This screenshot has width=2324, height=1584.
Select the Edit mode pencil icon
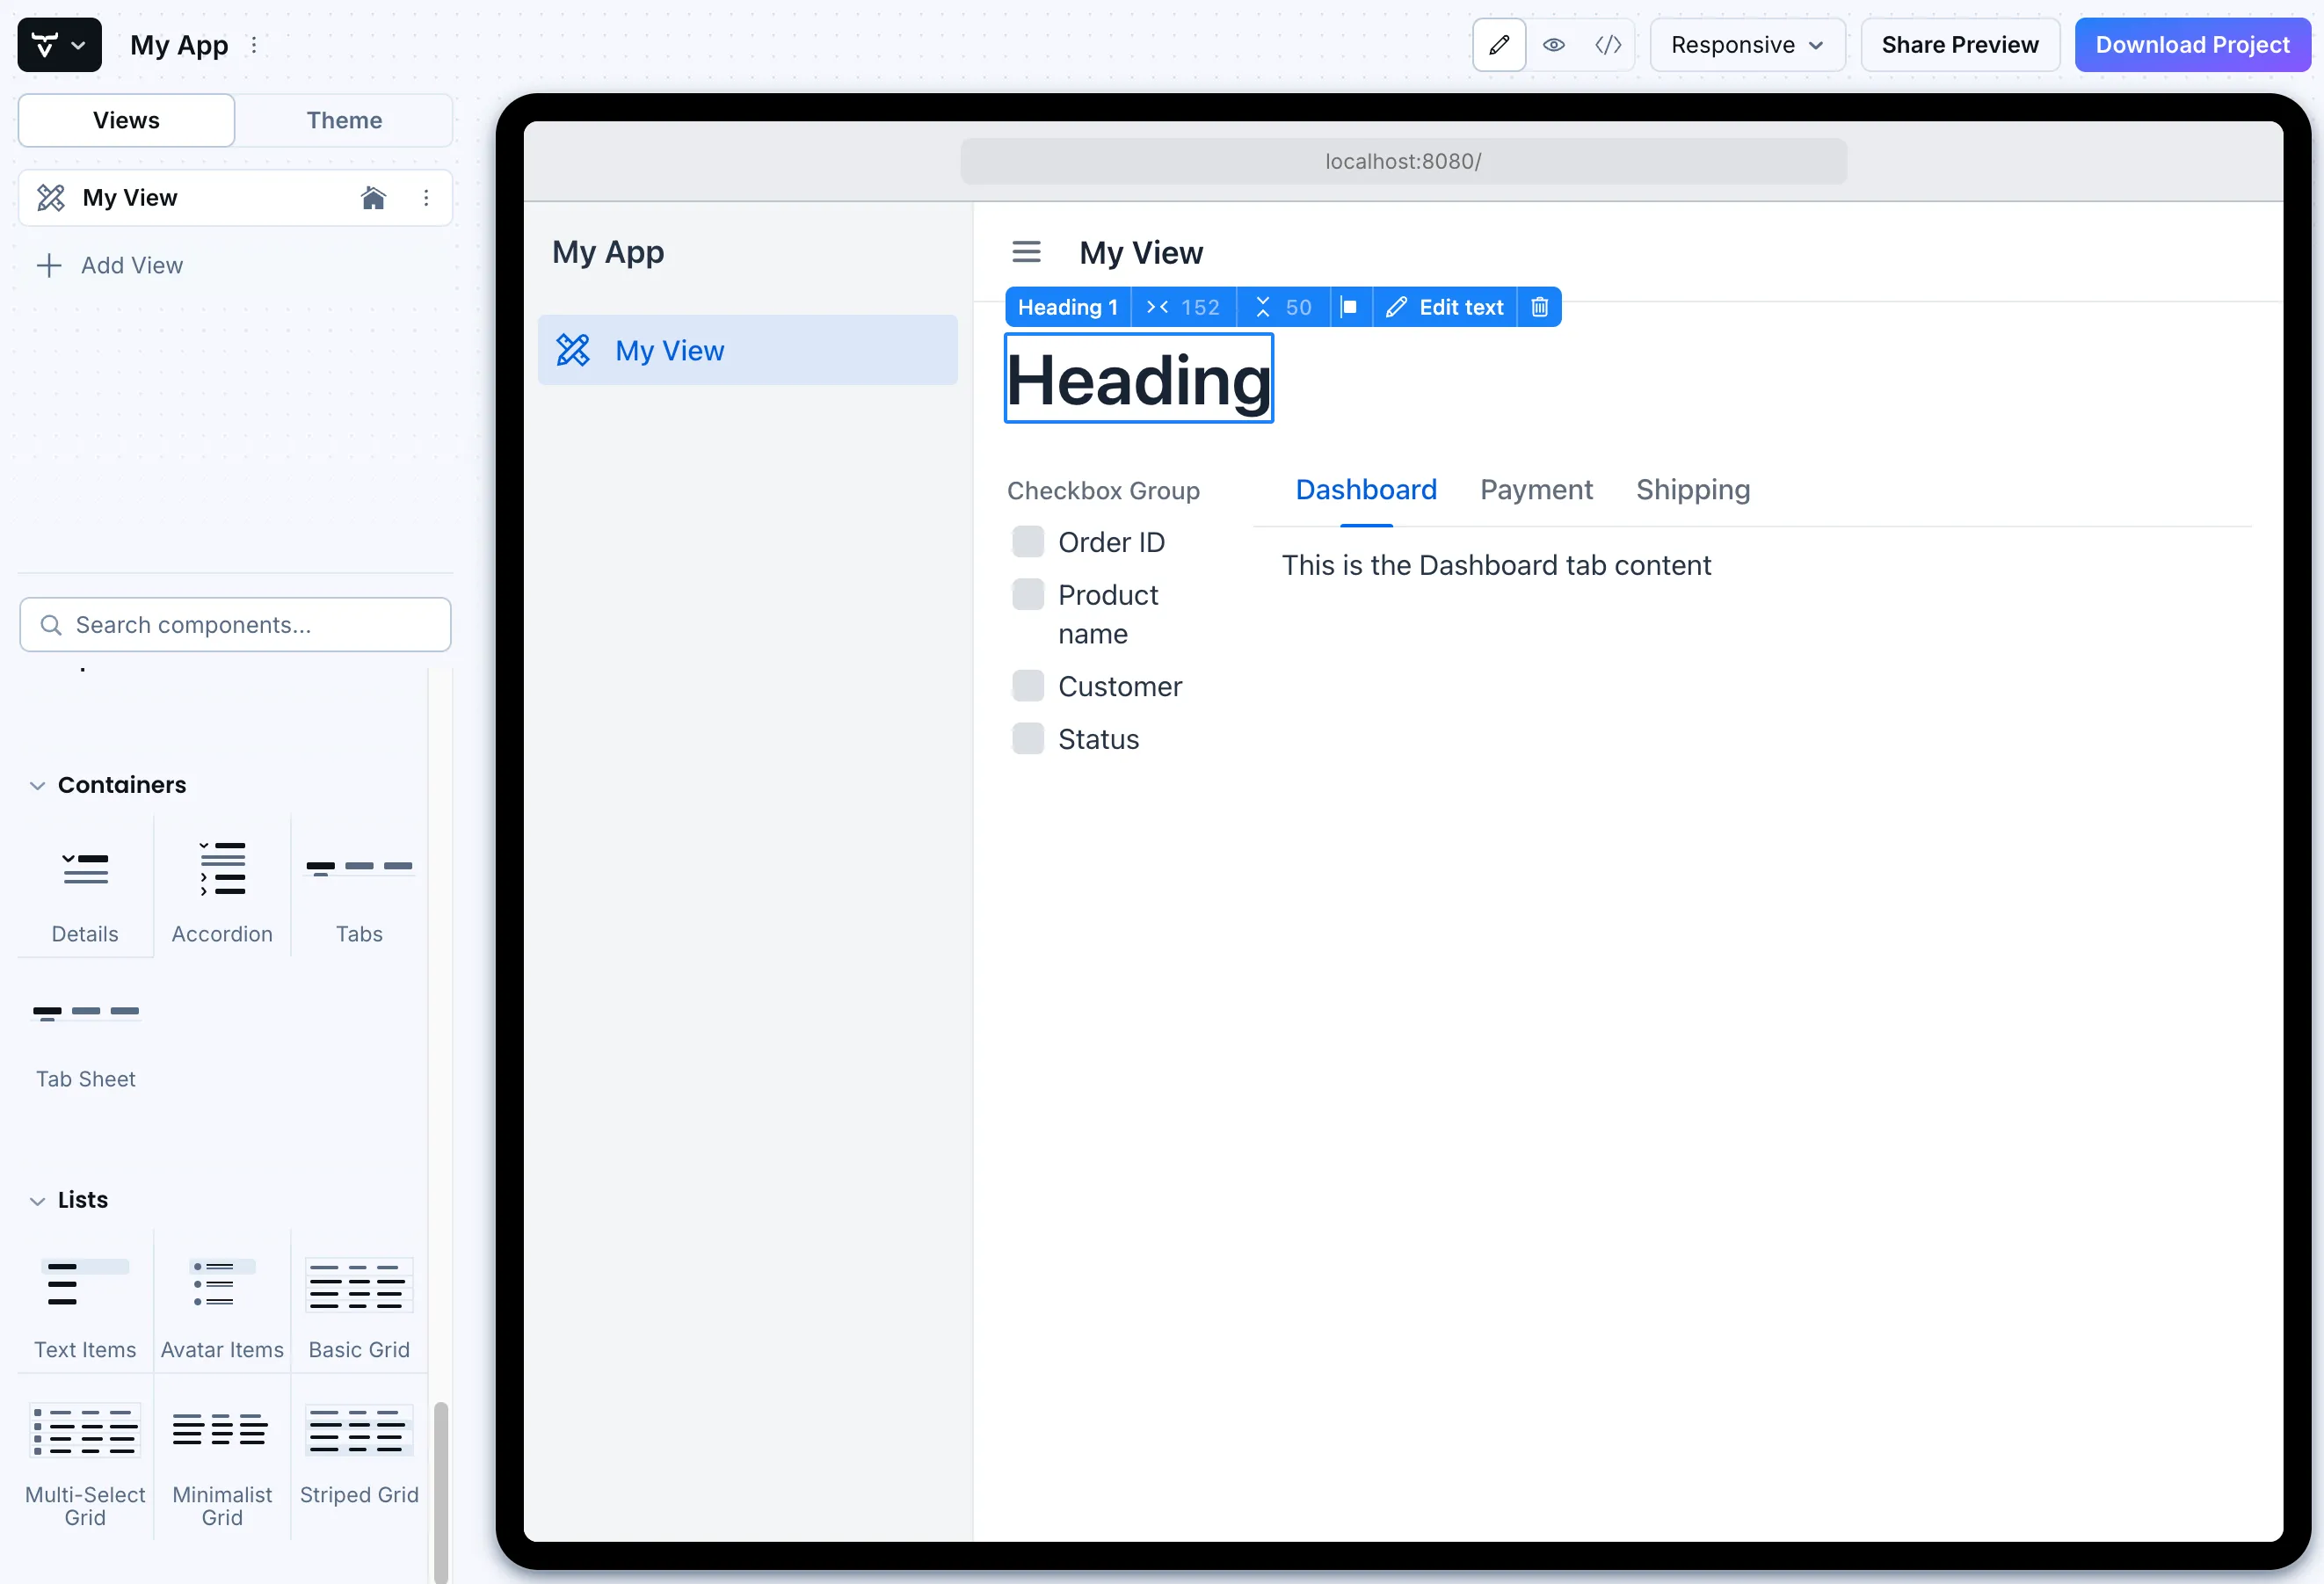1499,44
